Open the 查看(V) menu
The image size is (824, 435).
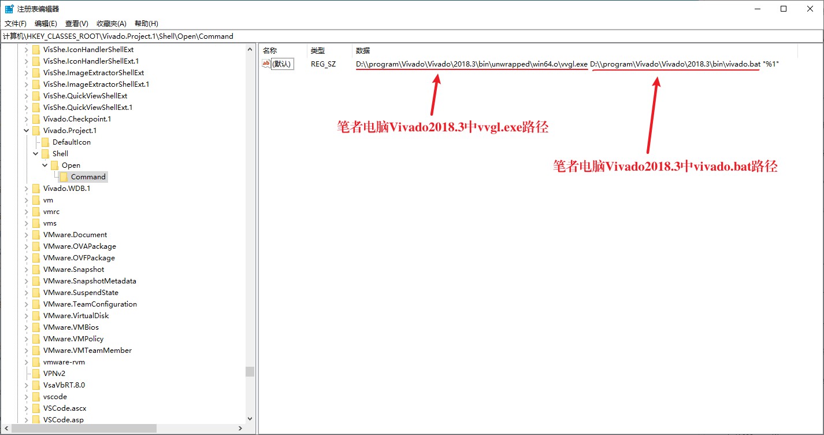click(x=76, y=24)
